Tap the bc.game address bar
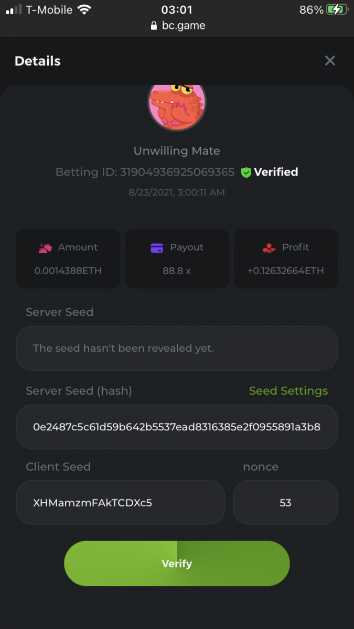This screenshot has width=354, height=629. (x=177, y=25)
